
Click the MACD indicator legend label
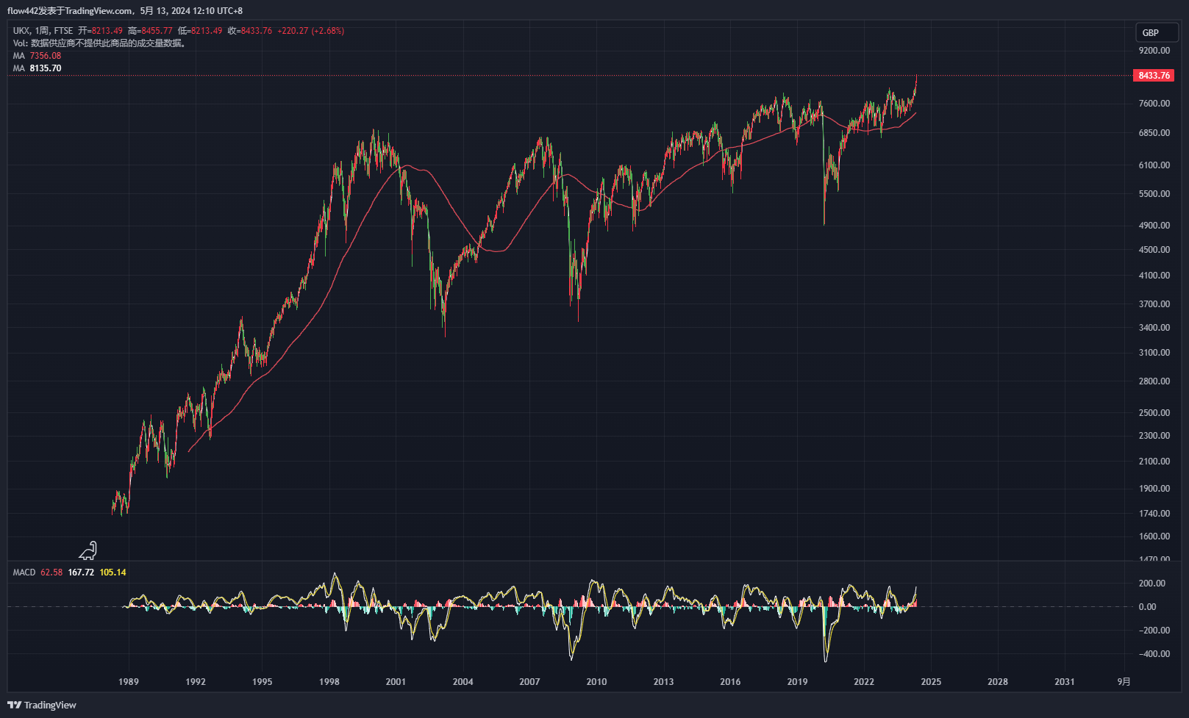click(24, 572)
